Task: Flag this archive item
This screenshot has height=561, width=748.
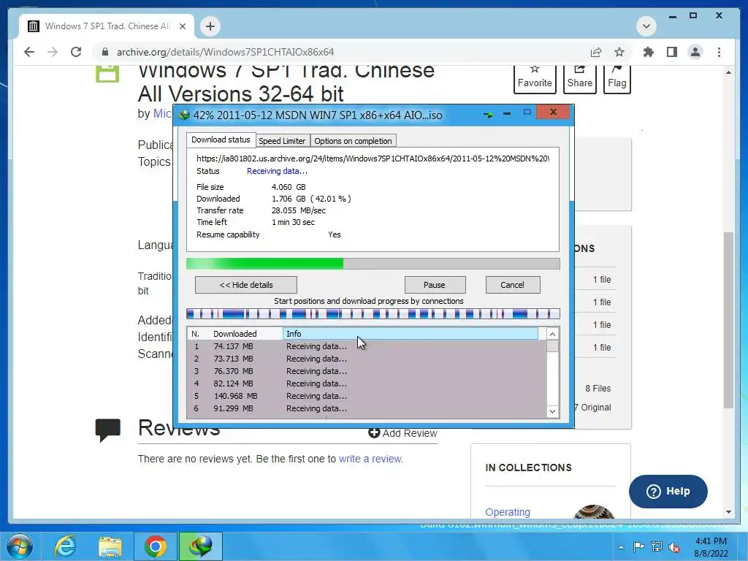Action: 617,78
